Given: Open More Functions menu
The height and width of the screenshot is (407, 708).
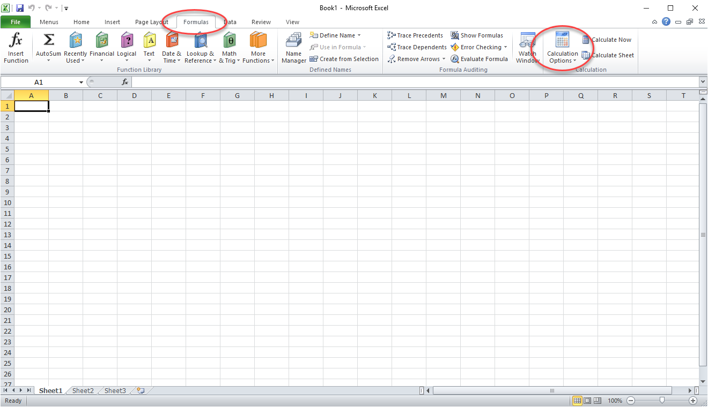Looking at the screenshot, I should click(258, 48).
